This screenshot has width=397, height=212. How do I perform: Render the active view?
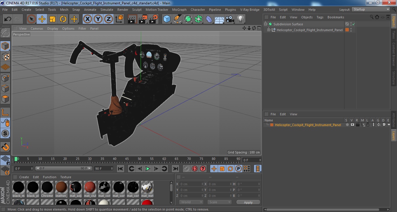(133, 19)
